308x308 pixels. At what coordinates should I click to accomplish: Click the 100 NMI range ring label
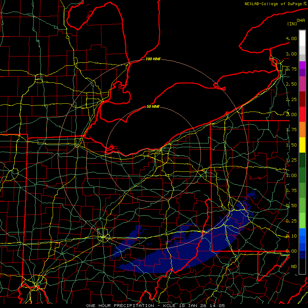(153, 59)
